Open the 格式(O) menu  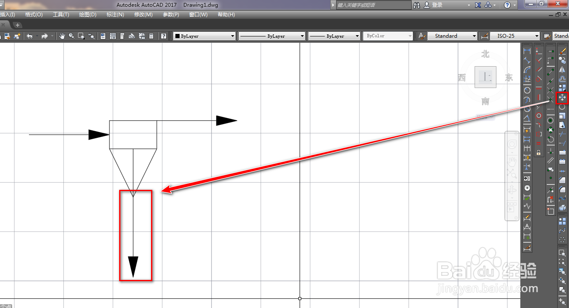point(34,15)
